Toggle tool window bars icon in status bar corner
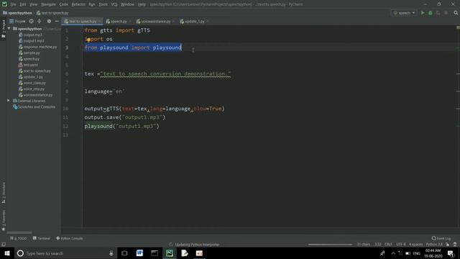 (x=4, y=245)
